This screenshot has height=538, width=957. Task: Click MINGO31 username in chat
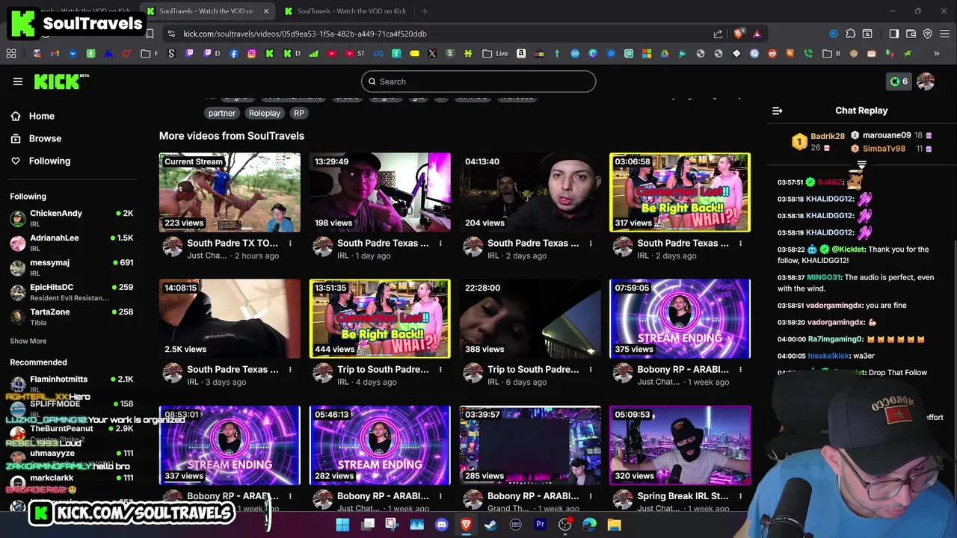coord(825,277)
